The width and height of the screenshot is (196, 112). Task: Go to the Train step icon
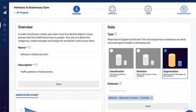(x=148, y=9)
